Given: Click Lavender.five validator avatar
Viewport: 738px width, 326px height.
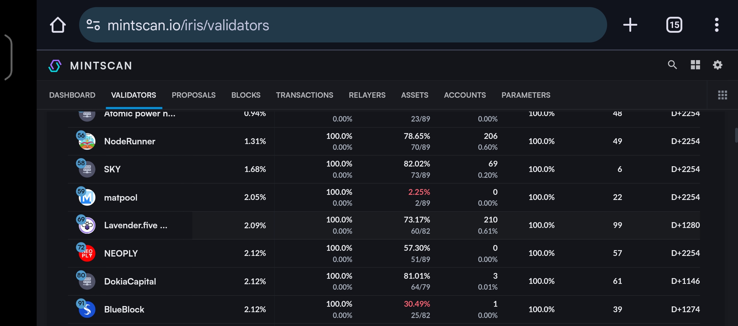Looking at the screenshot, I should click(87, 225).
